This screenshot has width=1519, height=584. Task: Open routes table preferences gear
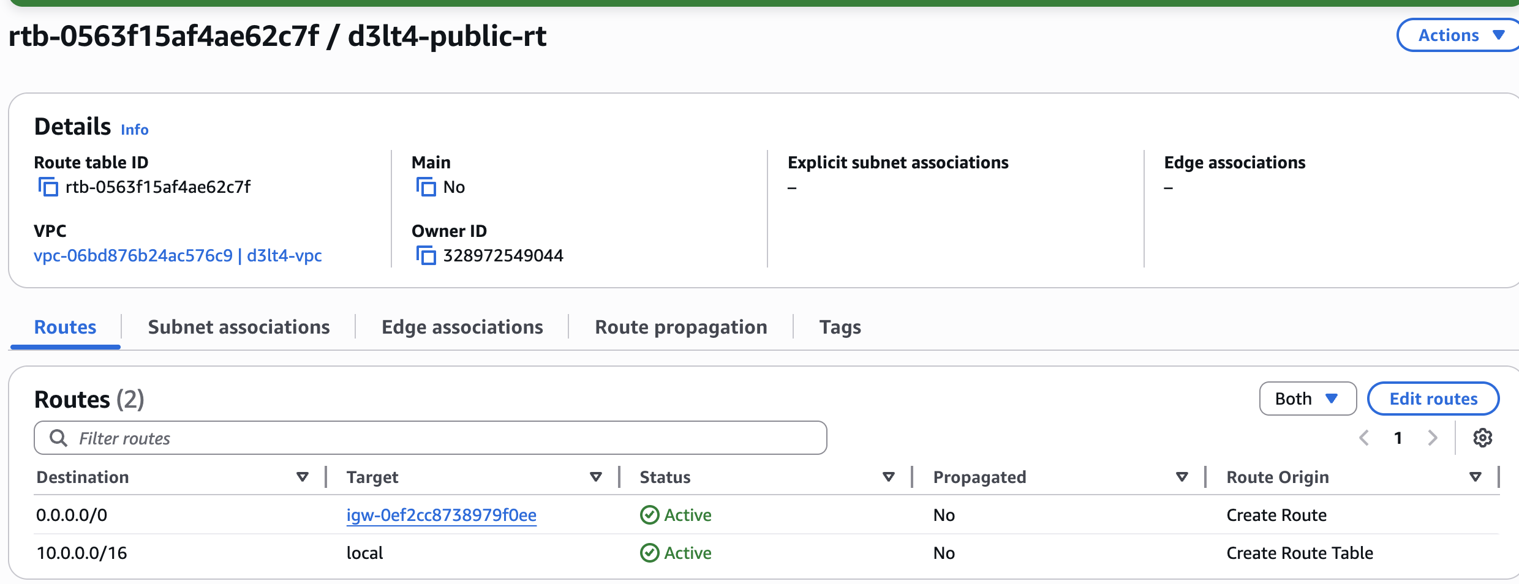pyautogui.click(x=1482, y=438)
